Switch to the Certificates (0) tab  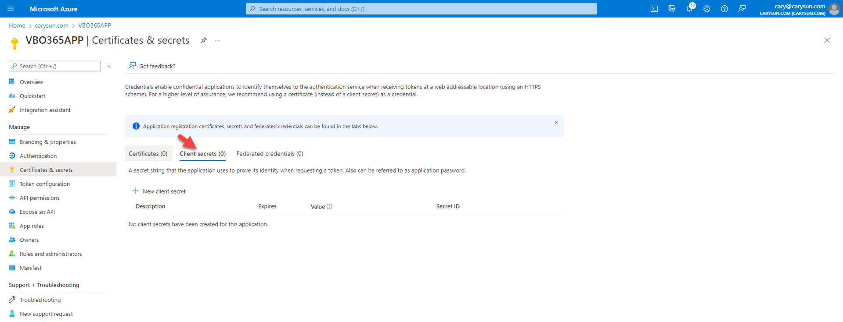[148, 154]
